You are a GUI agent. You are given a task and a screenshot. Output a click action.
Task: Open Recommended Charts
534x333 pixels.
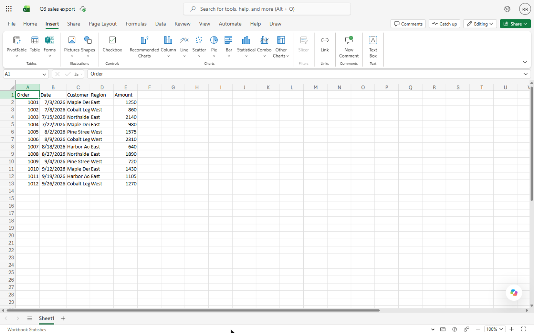pyautogui.click(x=144, y=47)
